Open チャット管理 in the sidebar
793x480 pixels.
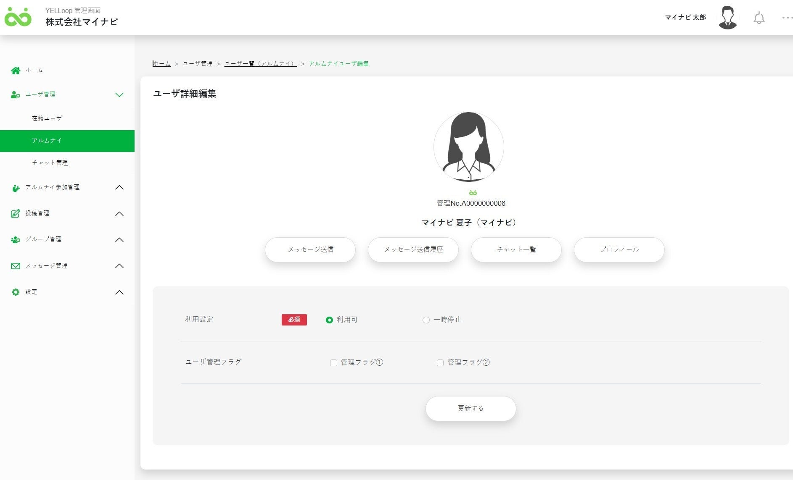(x=51, y=163)
